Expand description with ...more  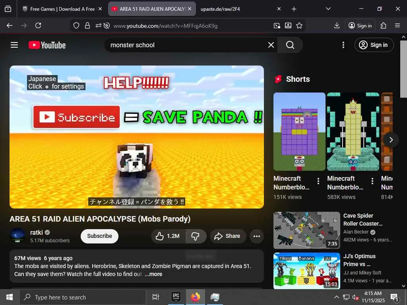(153, 274)
